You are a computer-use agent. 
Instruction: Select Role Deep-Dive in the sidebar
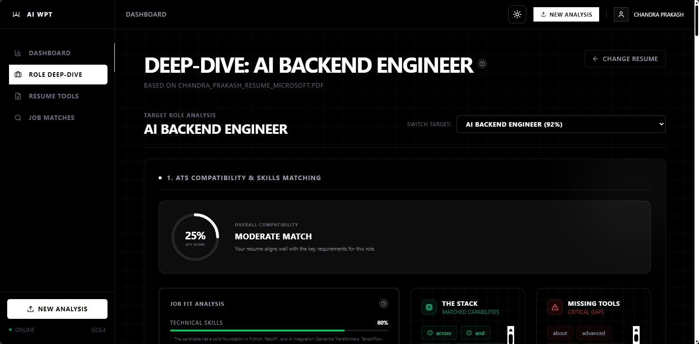[x=58, y=75]
